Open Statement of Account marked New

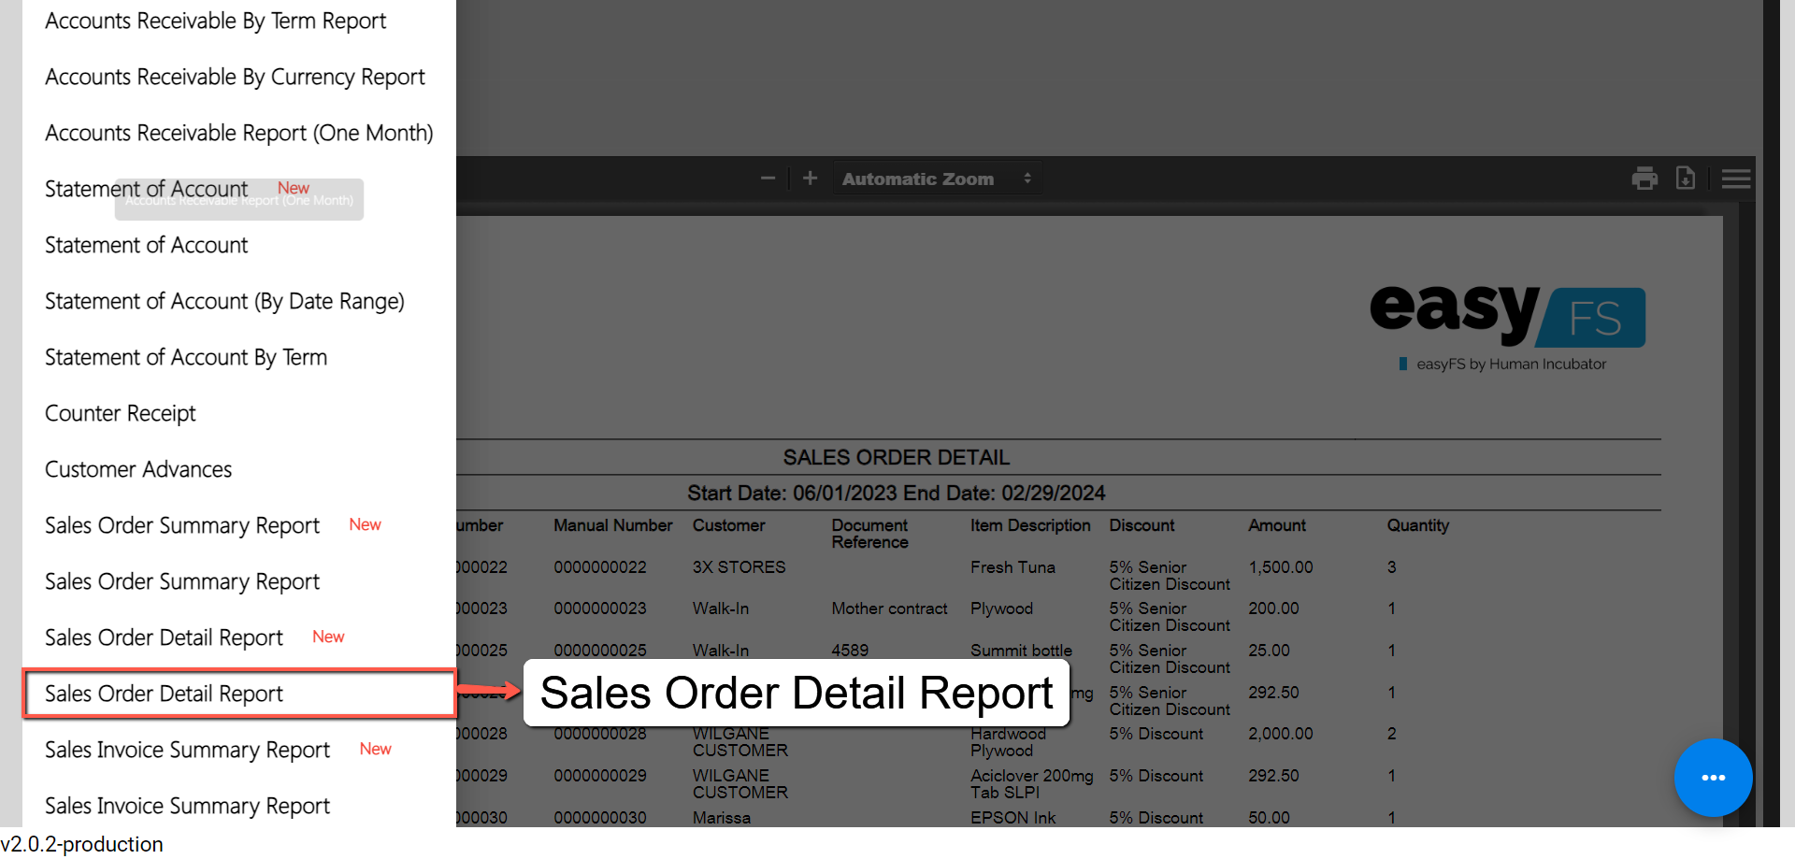(x=147, y=189)
